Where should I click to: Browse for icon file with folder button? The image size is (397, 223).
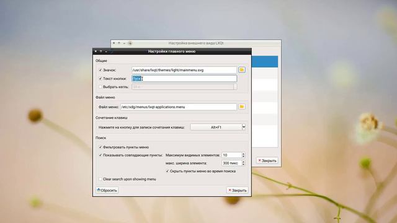[x=242, y=70]
